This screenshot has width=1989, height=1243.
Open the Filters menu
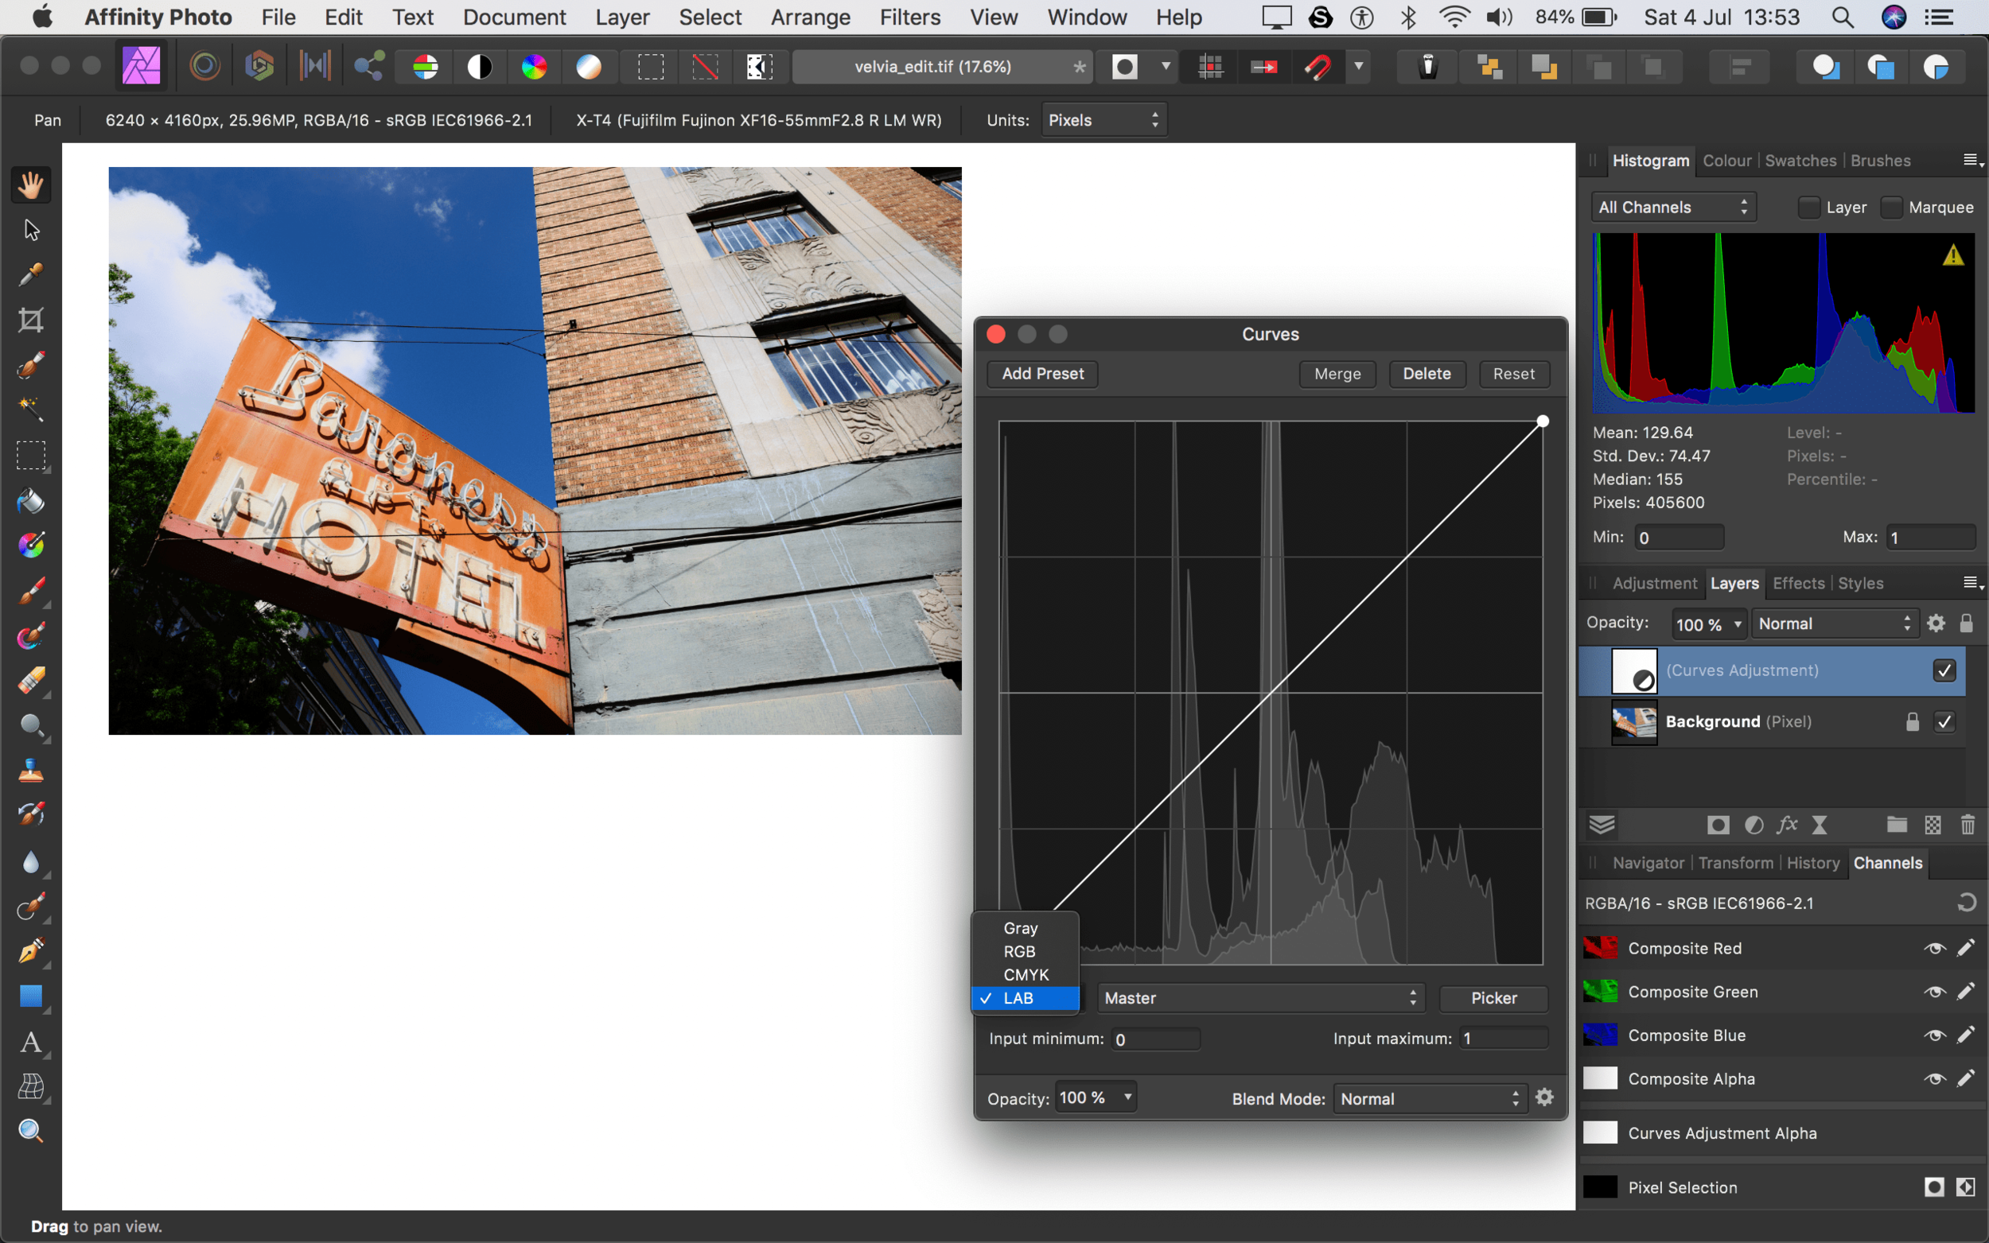[909, 17]
